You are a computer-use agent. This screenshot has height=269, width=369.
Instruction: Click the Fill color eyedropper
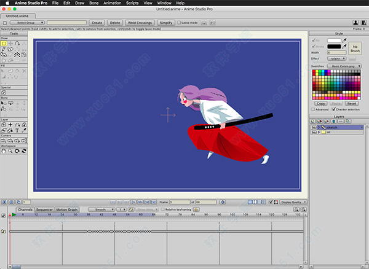pos(344,41)
